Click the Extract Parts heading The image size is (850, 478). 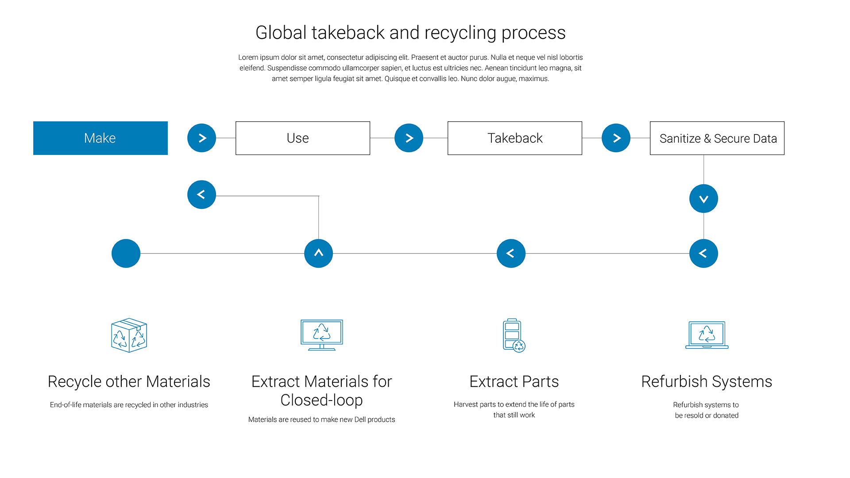pos(514,382)
